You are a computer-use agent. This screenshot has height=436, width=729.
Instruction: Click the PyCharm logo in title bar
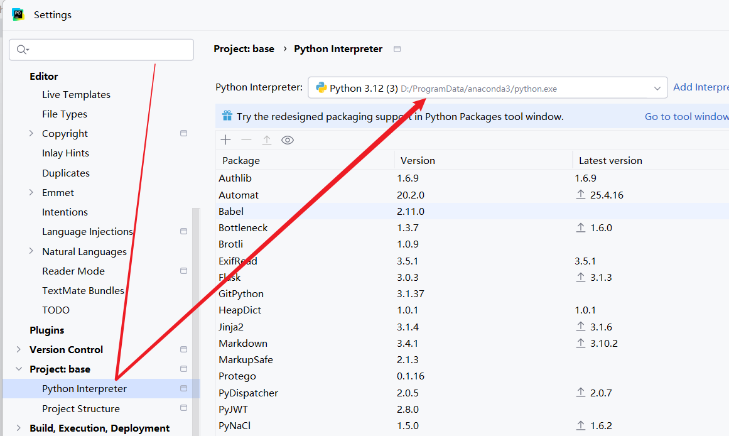(18, 14)
